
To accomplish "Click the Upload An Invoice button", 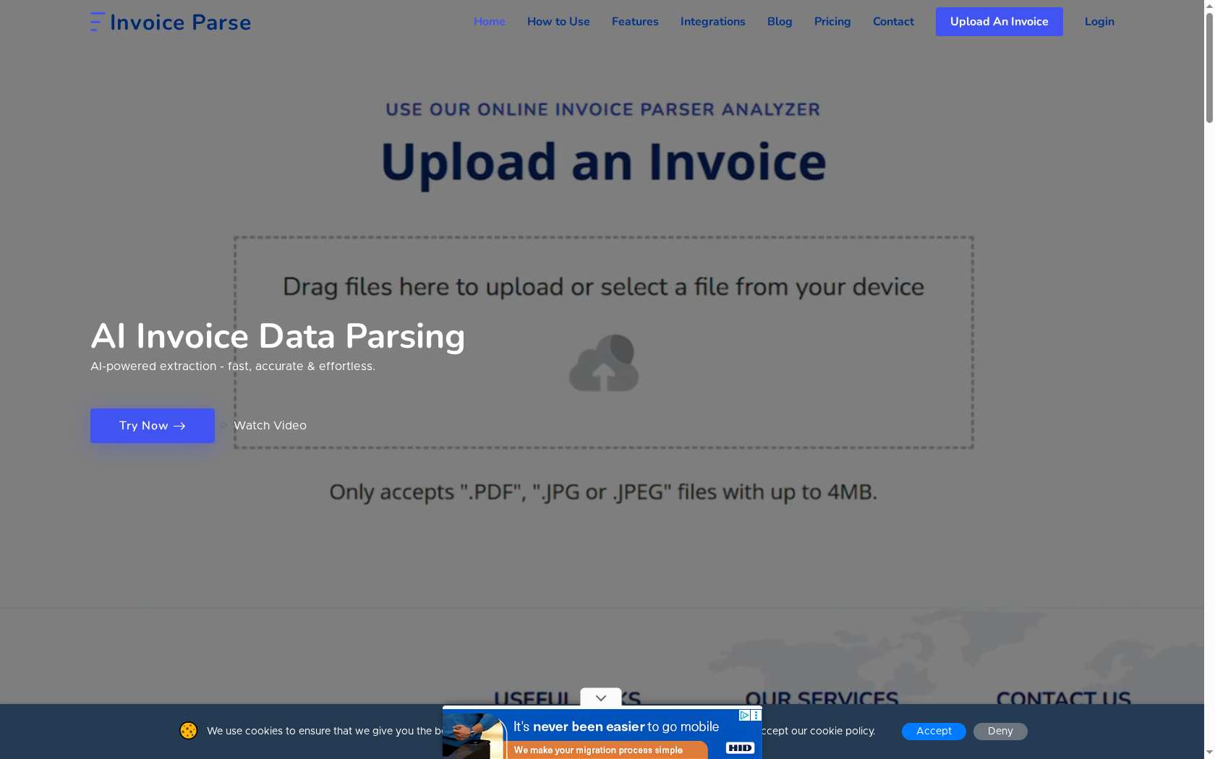I will 999,22.
